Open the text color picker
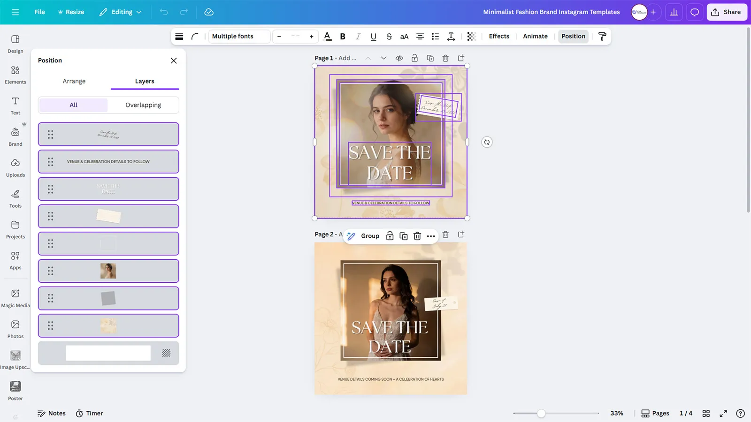751x422 pixels. [328, 37]
